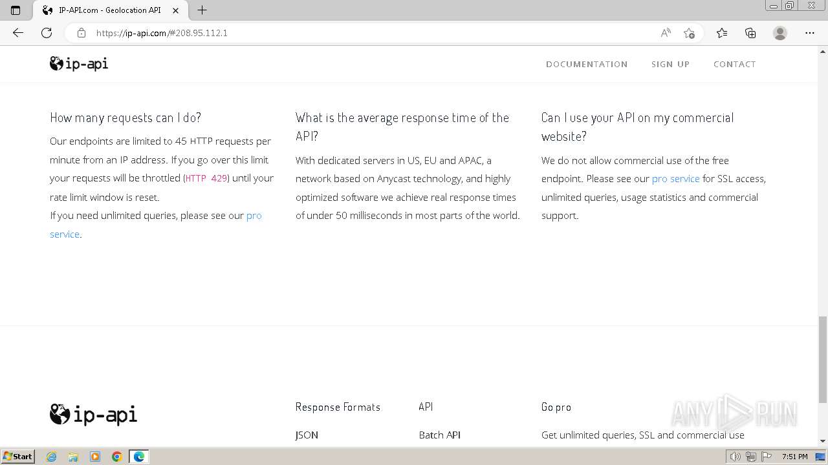The width and height of the screenshot is (828, 465).
Task: Reload the page with the refresh icon
Action: (47, 33)
